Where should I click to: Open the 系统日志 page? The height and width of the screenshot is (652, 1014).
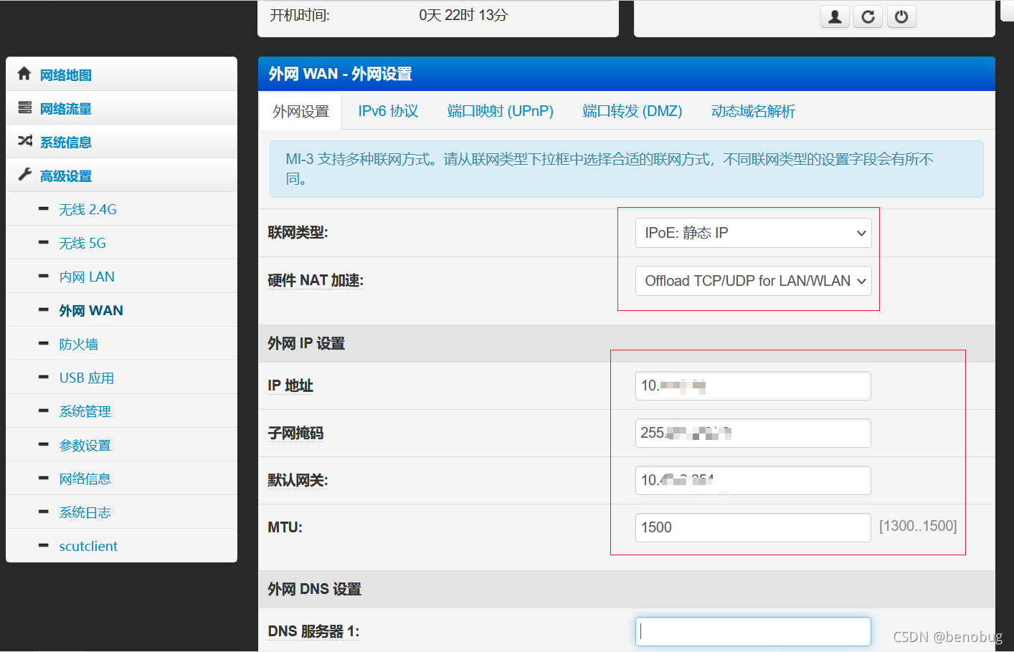pos(121,512)
